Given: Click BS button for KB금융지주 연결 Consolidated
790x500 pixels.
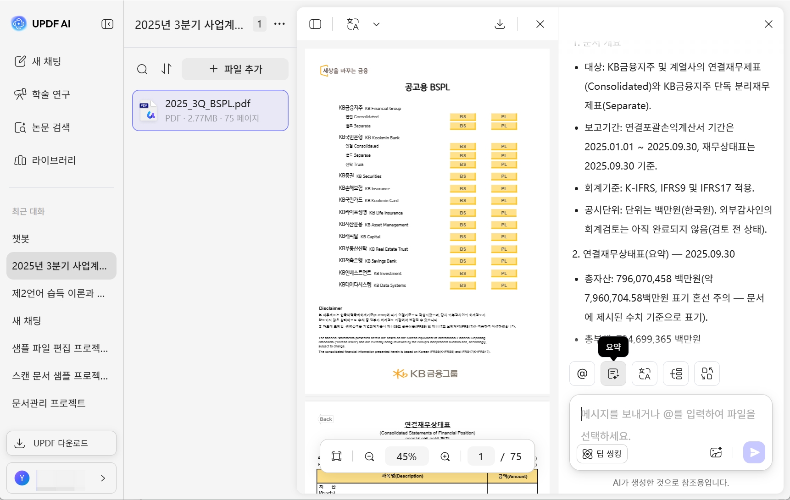Looking at the screenshot, I should 463,117.
